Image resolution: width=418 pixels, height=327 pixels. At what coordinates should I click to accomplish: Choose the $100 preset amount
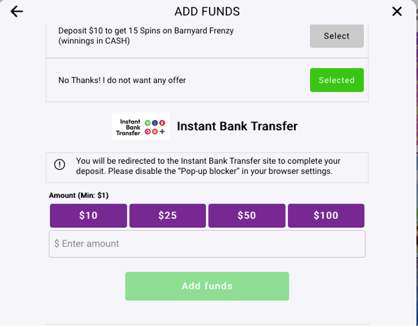pyautogui.click(x=326, y=216)
